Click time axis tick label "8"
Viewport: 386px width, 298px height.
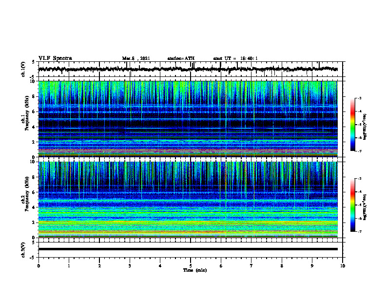pyautogui.click(x=282, y=266)
